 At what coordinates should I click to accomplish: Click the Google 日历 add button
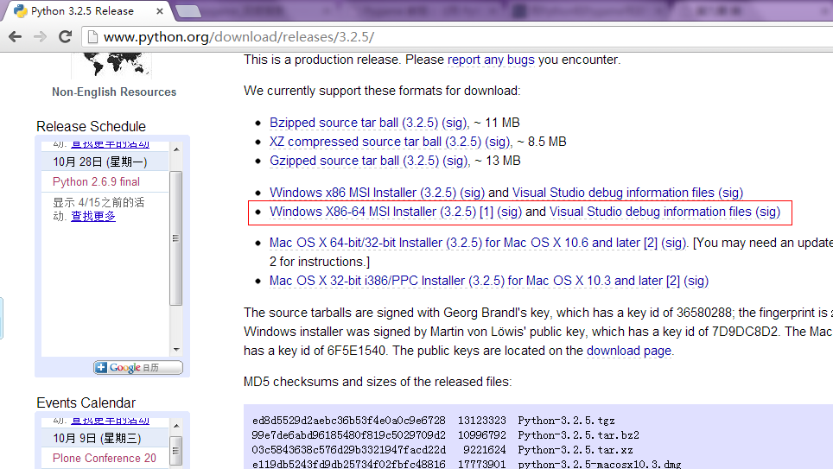(138, 368)
